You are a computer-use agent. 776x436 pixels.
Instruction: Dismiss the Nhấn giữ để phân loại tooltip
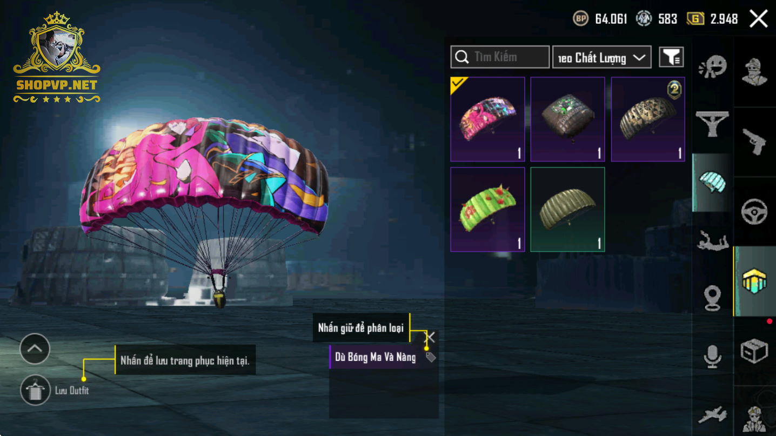pos(431,338)
